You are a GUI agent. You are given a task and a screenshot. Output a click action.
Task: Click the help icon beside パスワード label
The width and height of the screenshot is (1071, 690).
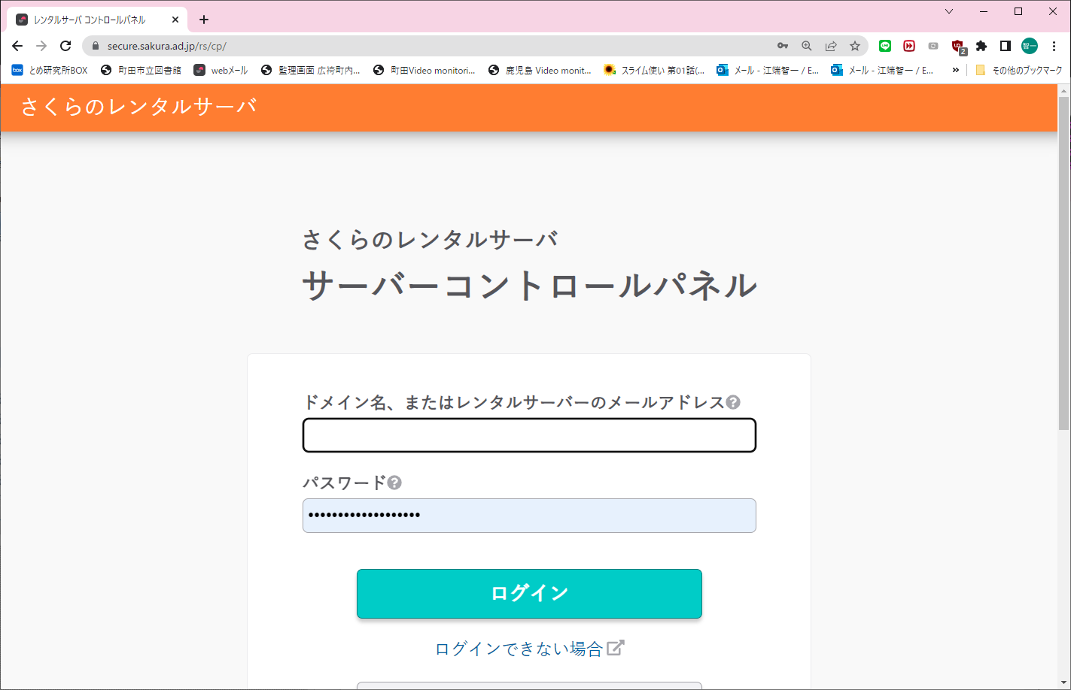394,483
